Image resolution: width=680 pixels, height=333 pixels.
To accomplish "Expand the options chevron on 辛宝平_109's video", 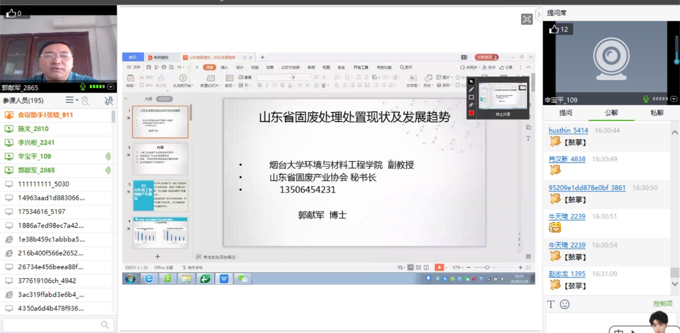I will coord(674,99).
